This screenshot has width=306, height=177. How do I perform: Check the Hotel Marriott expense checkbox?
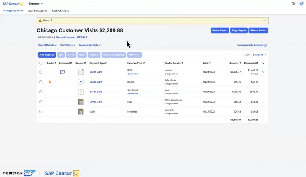pyautogui.click(x=41, y=72)
